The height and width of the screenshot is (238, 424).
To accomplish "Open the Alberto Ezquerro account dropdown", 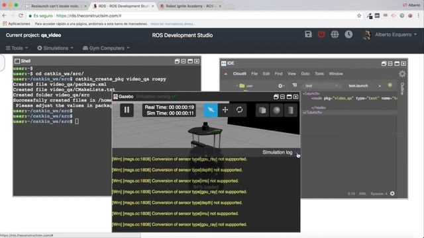I will click(x=396, y=34).
